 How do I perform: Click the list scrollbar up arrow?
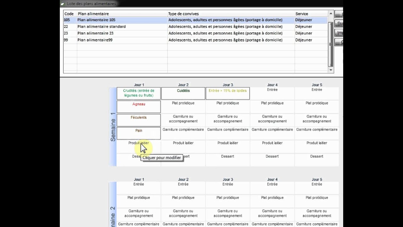[x=331, y=14]
